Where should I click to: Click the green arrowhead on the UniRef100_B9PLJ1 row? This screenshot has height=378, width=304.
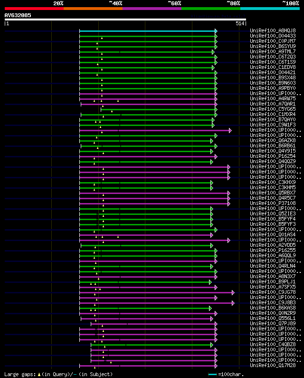210,282
